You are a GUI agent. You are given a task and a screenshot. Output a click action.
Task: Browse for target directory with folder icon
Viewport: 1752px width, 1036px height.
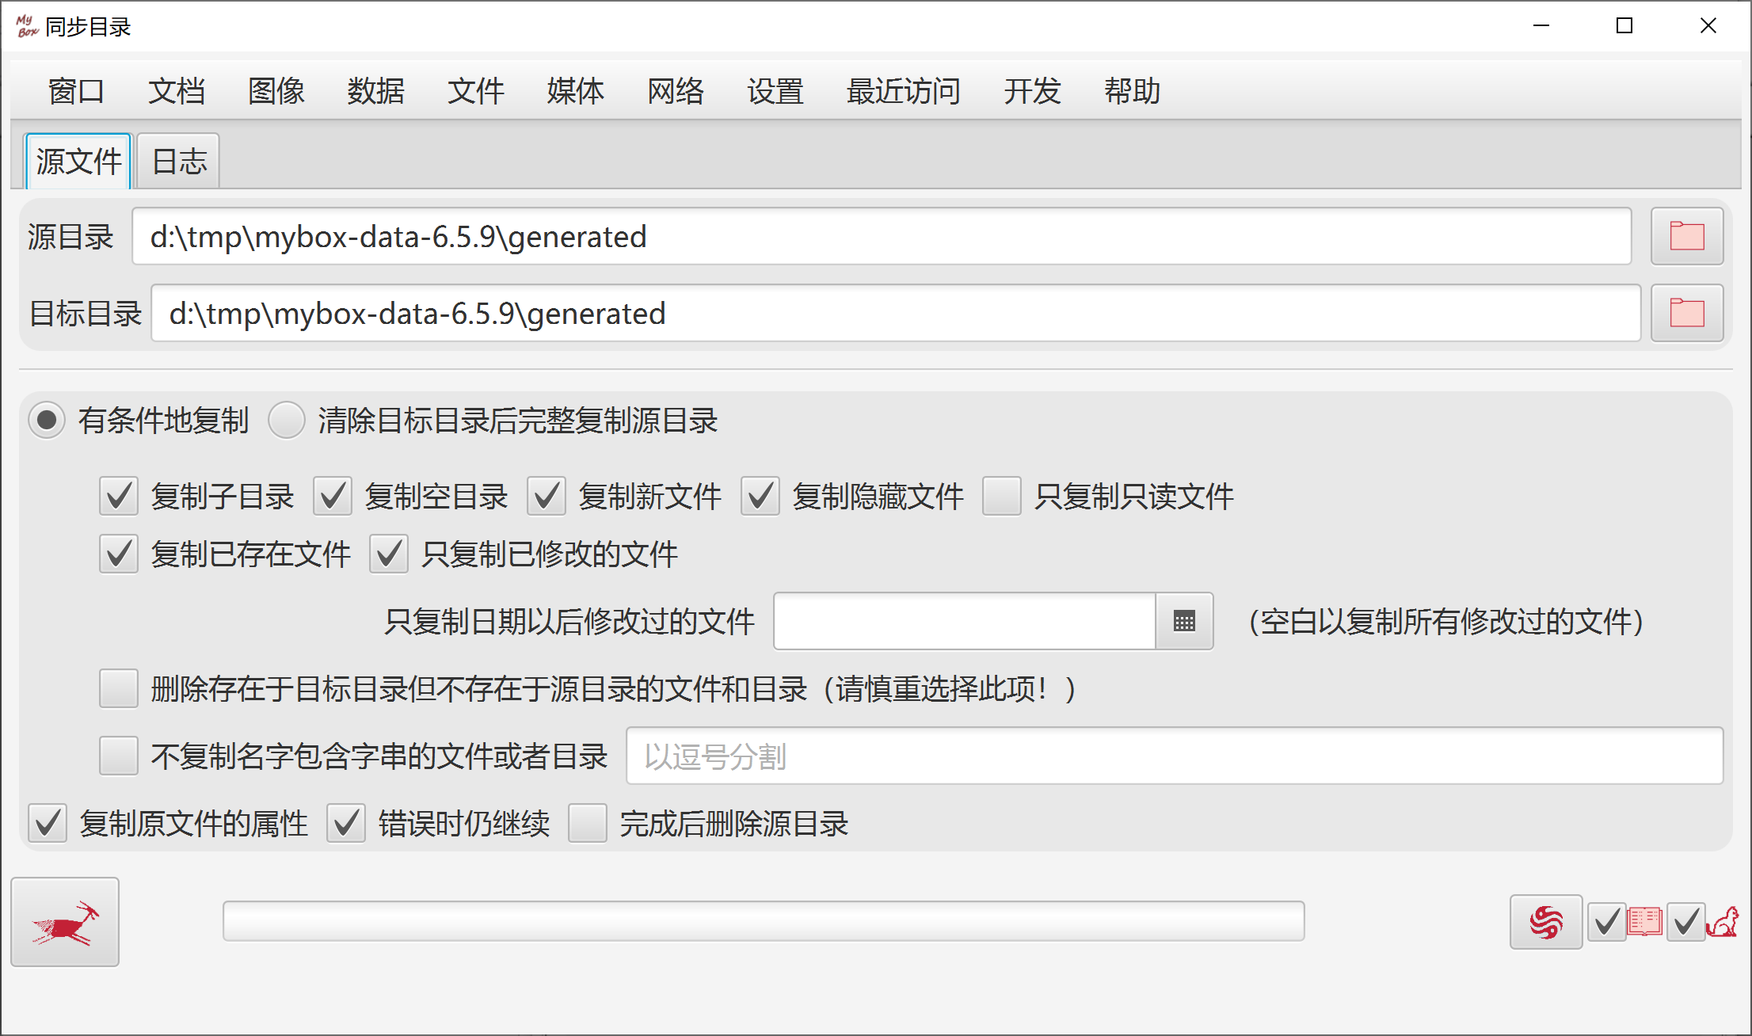tap(1687, 313)
